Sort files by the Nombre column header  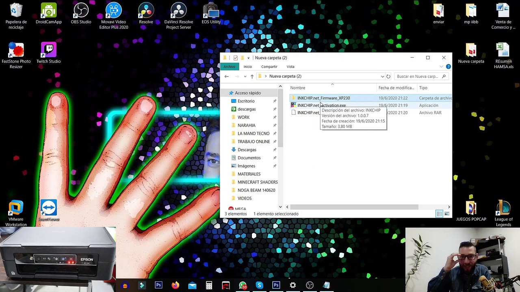pos(298,88)
